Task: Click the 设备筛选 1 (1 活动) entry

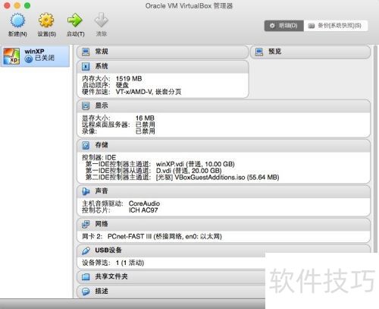Action: [113, 263]
